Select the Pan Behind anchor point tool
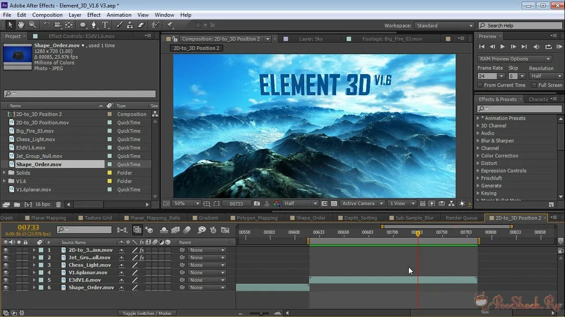This screenshot has height=317, width=565. click(69, 25)
